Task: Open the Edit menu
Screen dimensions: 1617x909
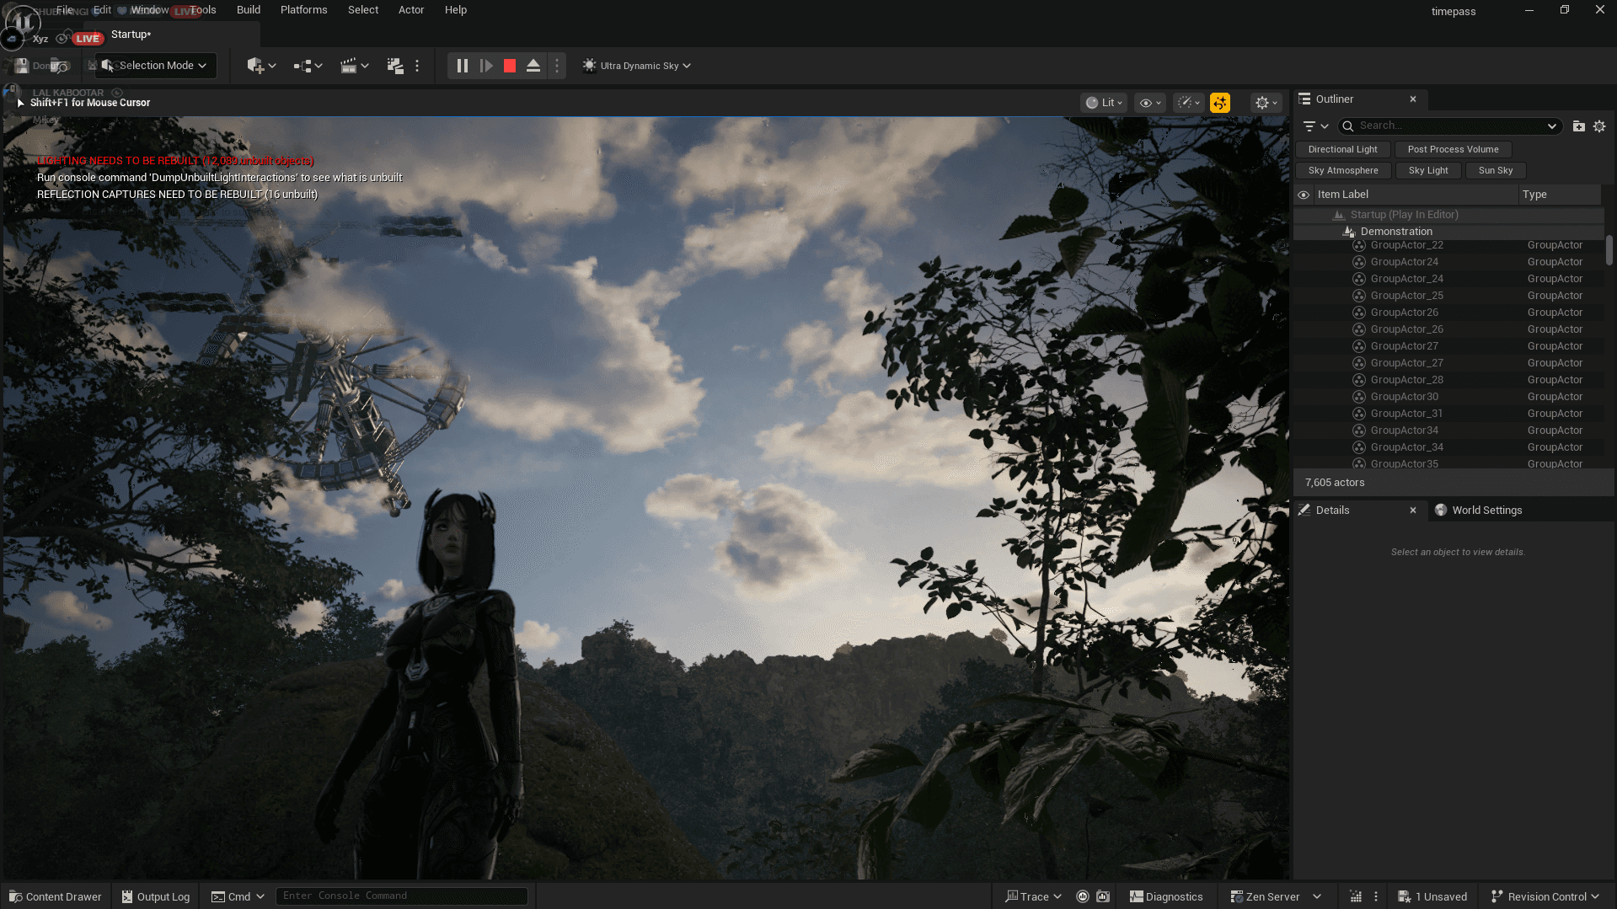Action: [x=102, y=10]
